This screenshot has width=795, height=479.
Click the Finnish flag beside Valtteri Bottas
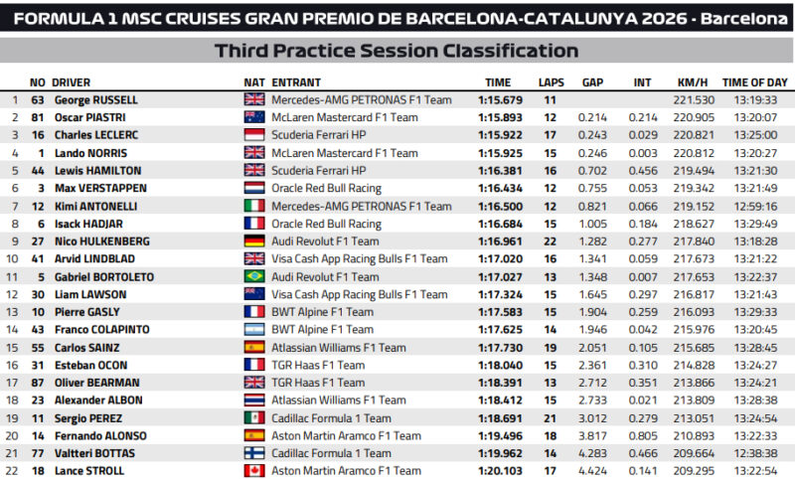(x=254, y=453)
